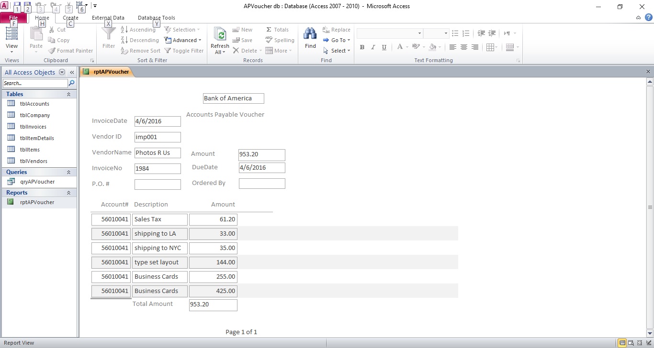
Task: Switch to the Database Tools tab
Action: [x=157, y=18]
